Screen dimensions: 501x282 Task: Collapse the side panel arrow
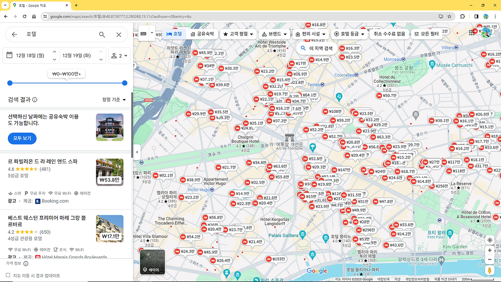pos(137,152)
